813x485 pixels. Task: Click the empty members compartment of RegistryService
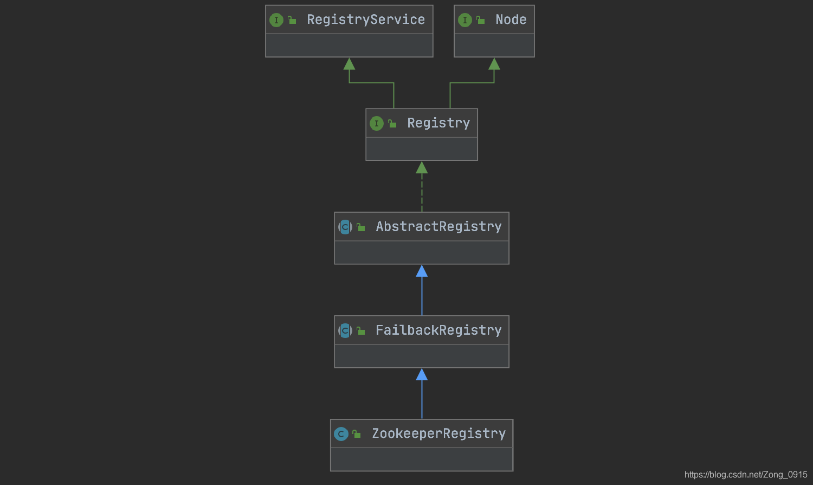pyautogui.click(x=349, y=45)
